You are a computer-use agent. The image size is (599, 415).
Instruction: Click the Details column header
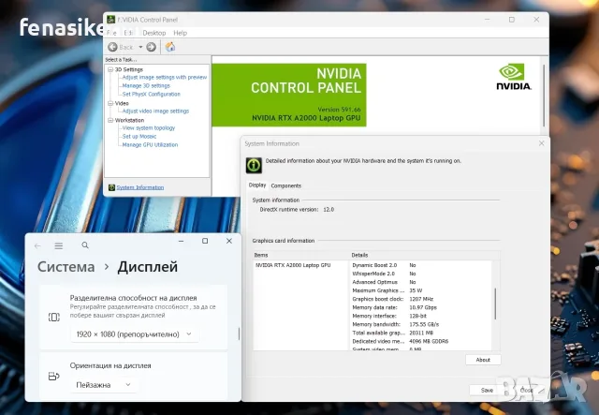click(x=420, y=255)
